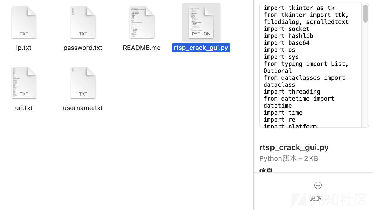373x210 pixels.
Task: Click the 更多... button label
Action: coord(318,198)
